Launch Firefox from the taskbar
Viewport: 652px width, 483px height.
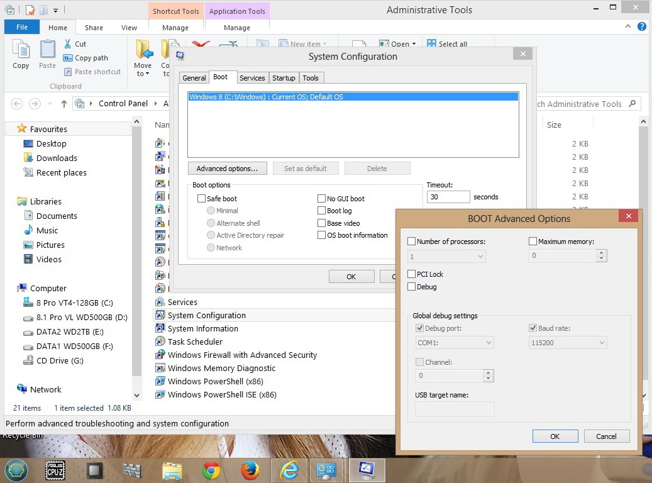250,470
